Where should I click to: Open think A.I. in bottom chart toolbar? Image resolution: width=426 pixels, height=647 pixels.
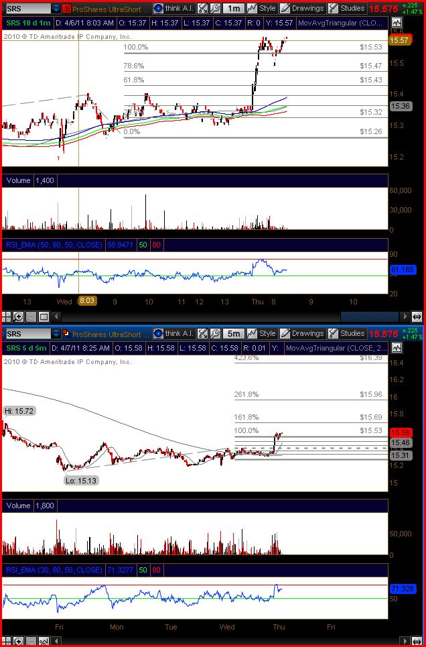click(173, 333)
